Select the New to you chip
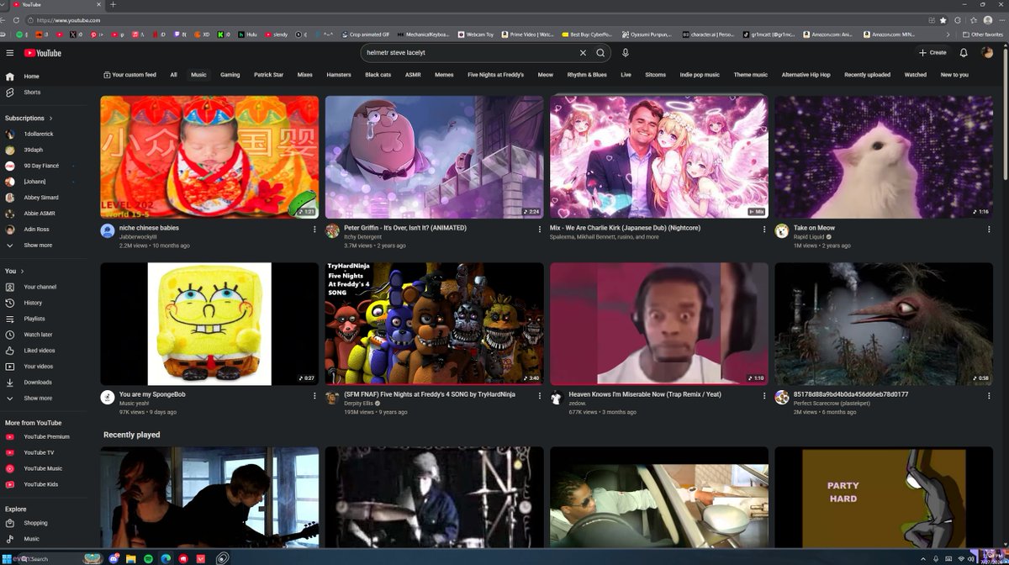 [954, 75]
